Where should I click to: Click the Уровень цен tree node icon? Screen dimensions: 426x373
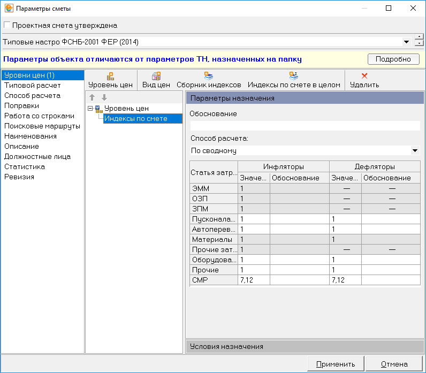(98, 109)
